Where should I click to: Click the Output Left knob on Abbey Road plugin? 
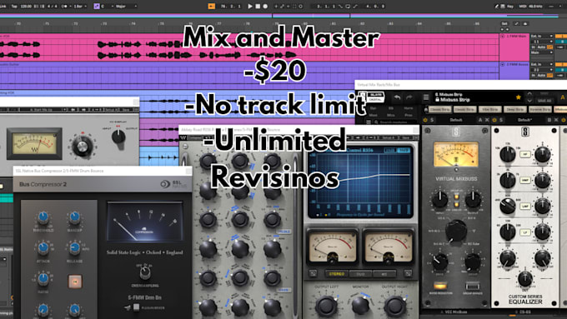pos(326,306)
